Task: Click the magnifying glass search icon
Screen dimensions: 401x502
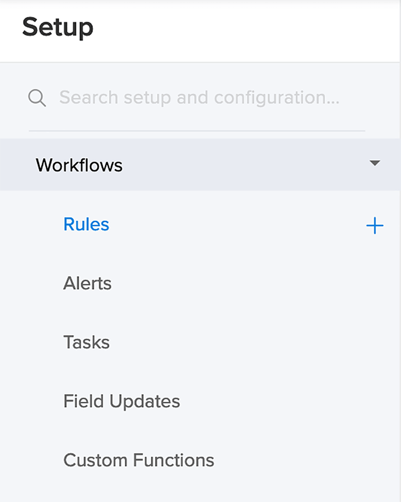Action: point(37,98)
